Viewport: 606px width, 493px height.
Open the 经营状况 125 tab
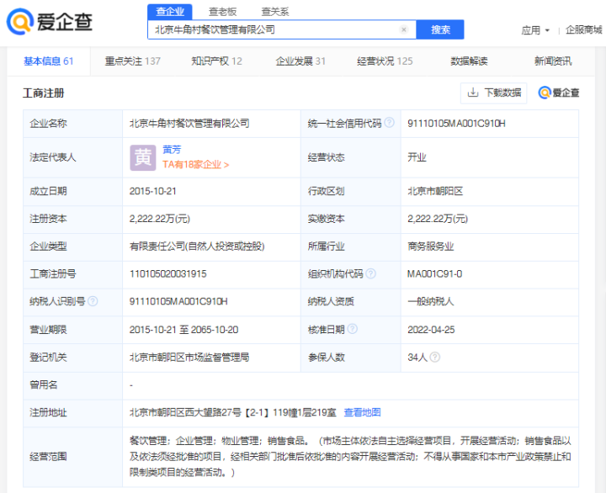(385, 61)
